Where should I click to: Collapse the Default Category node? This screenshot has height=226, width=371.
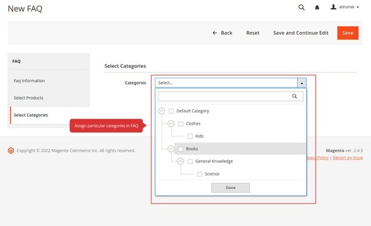[161, 111]
